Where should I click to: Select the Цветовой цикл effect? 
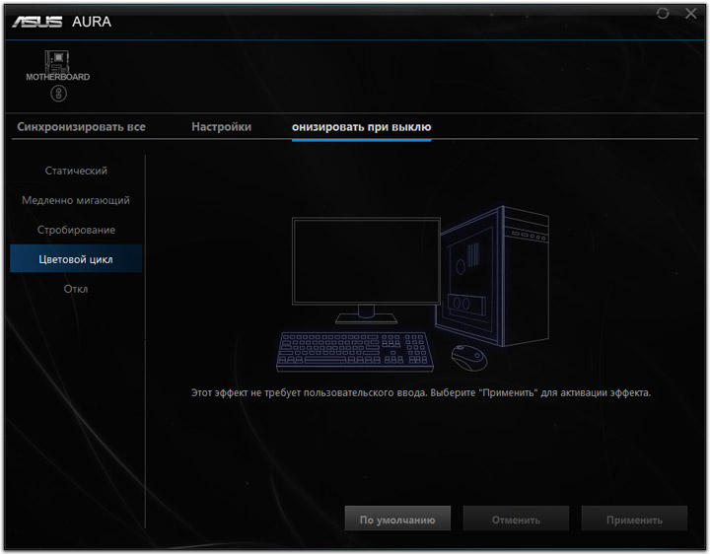pos(76,259)
